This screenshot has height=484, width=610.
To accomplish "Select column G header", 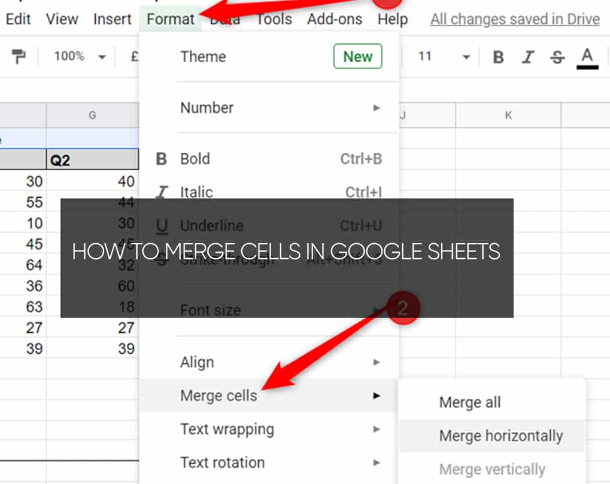I will pos(92,115).
